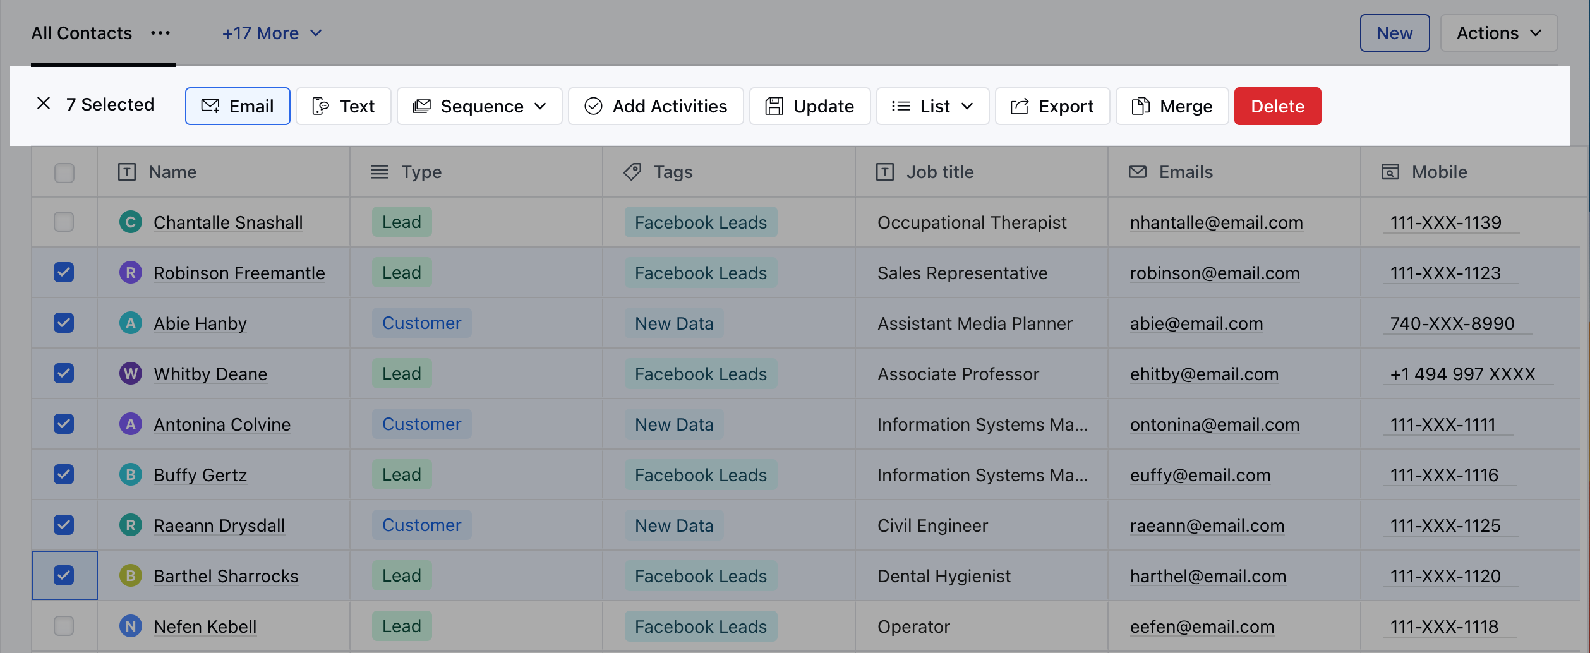Open the Add Activities action

tap(655, 105)
